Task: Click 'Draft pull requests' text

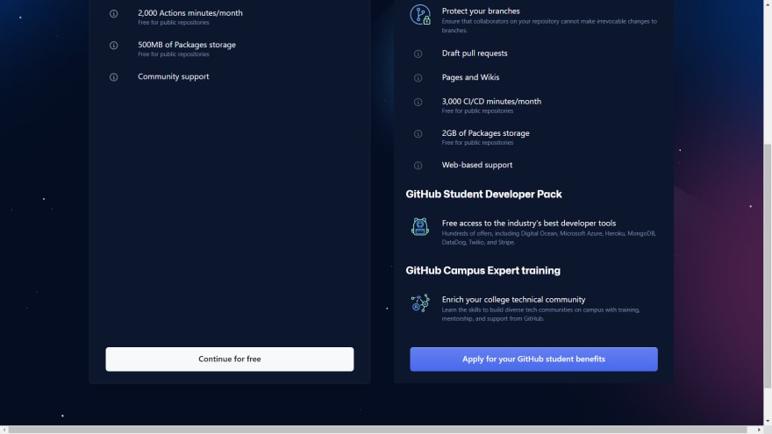Action: coord(475,53)
